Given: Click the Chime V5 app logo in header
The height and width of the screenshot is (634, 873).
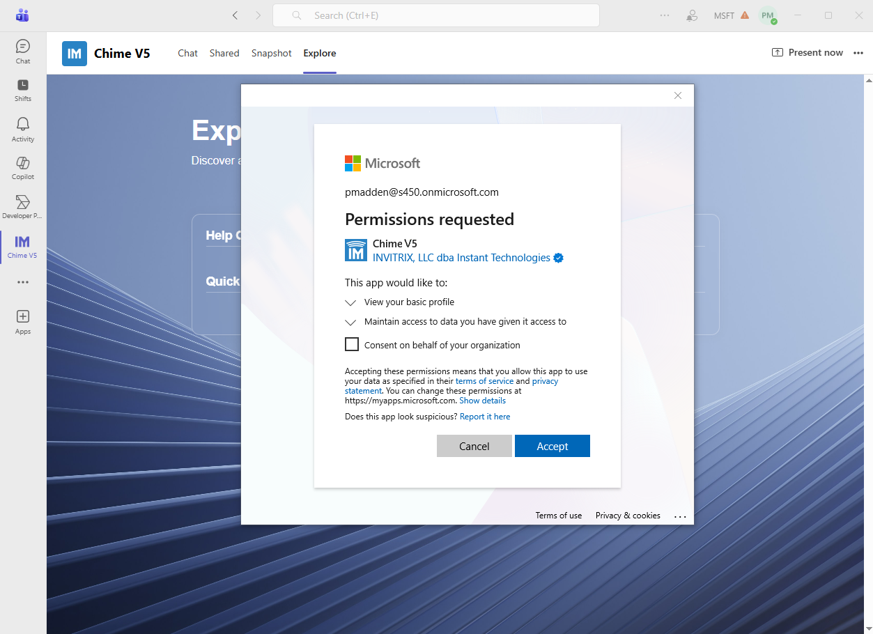Looking at the screenshot, I should point(75,53).
